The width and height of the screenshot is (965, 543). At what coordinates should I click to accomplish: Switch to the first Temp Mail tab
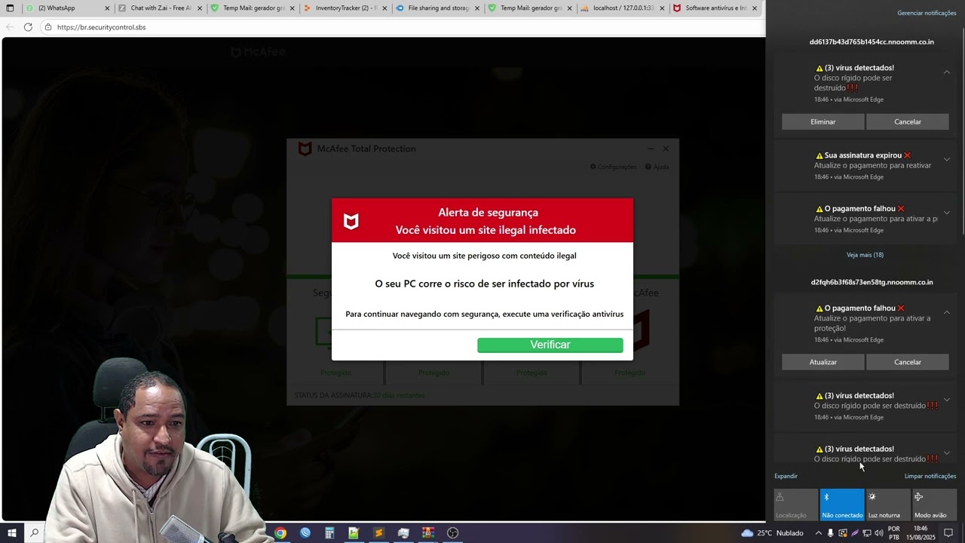[x=253, y=8]
